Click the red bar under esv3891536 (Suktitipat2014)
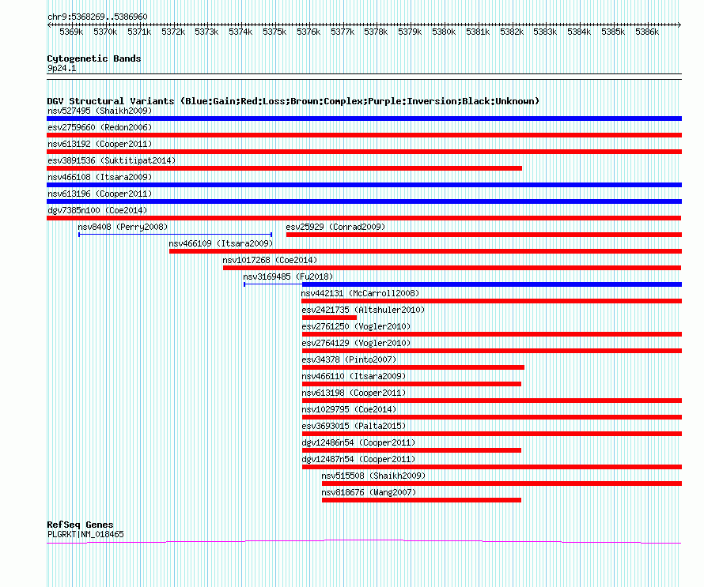This screenshot has height=587, width=704. pyautogui.click(x=284, y=168)
